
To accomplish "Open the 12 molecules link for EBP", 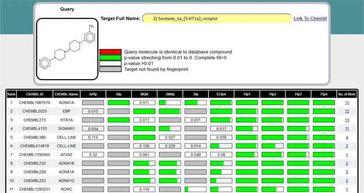I will click(x=347, y=111).
